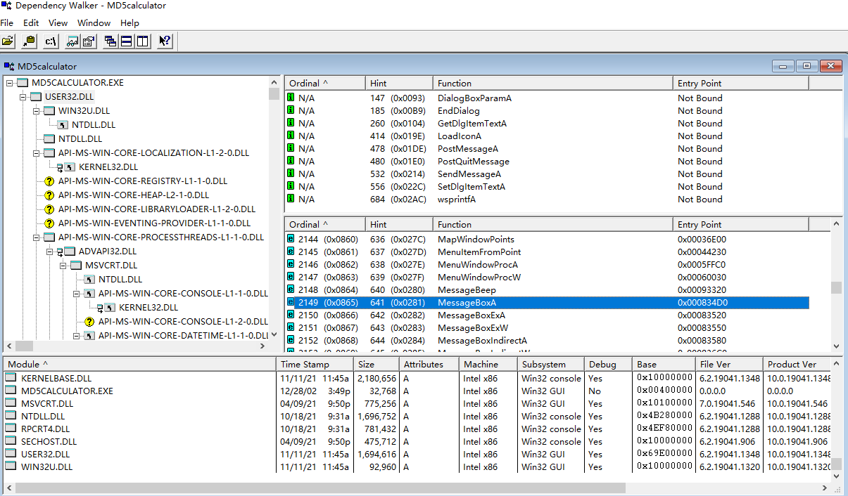Image resolution: width=848 pixels, height=496 pixels.
Task: Click the exports list scroll-down arrow
Action: 836,346
